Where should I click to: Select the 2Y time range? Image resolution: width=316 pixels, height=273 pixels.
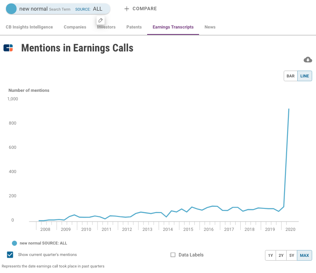[x=281, y=256]
